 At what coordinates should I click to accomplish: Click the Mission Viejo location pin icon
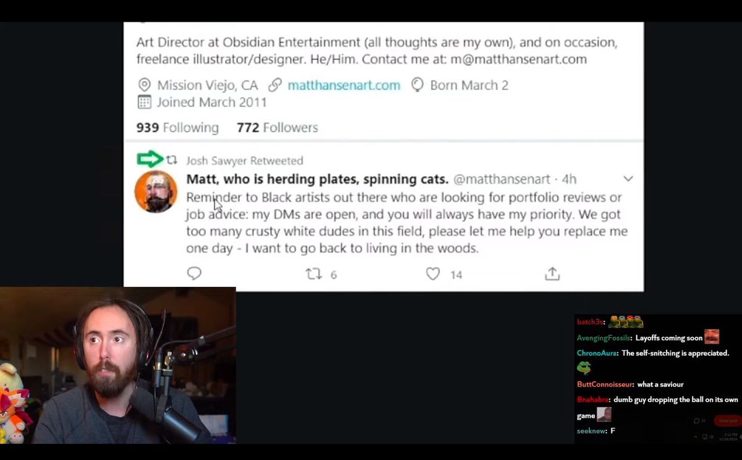[x=144, y=85]
